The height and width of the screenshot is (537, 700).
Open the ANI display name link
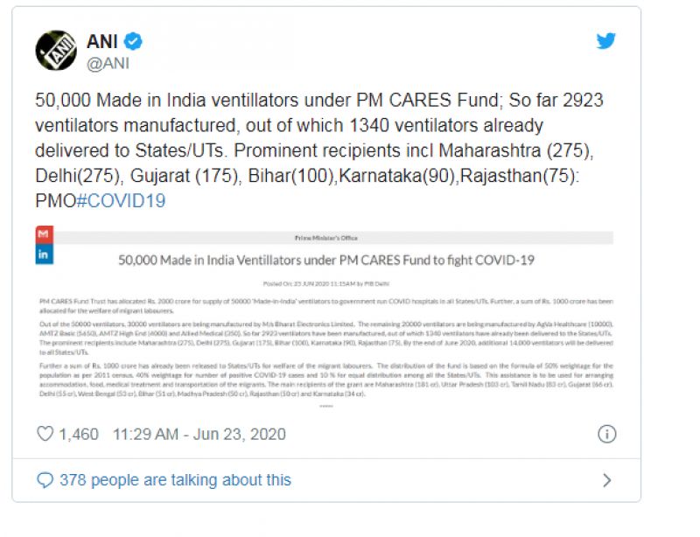point(102,40)
